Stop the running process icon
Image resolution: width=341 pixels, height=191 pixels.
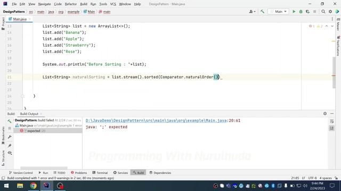(314, 12)
